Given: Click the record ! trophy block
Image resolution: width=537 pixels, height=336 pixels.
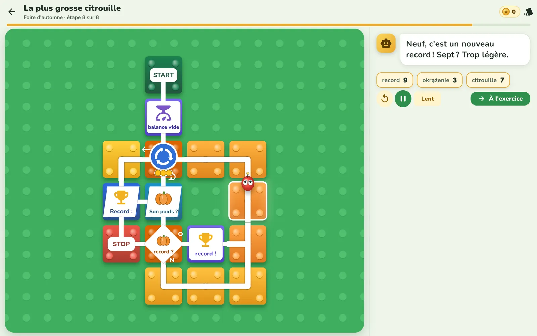Looking at the screenshot, I should pyautogui.click(x=206, y=244).
